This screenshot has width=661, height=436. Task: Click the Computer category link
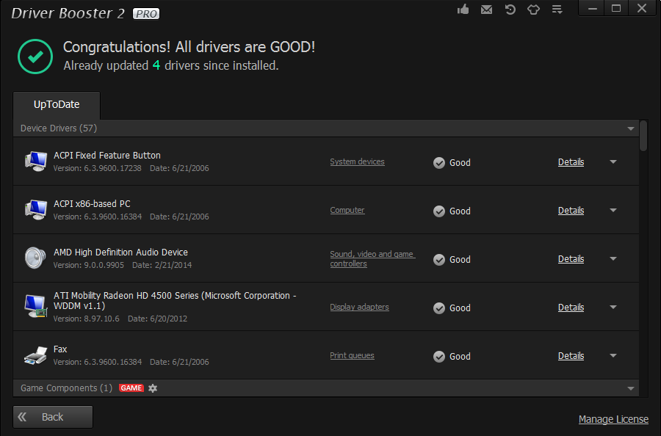347,210
